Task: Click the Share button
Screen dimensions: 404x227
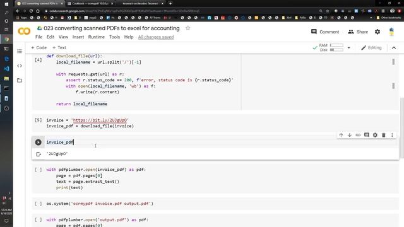Action: click(x=358, y=32)
